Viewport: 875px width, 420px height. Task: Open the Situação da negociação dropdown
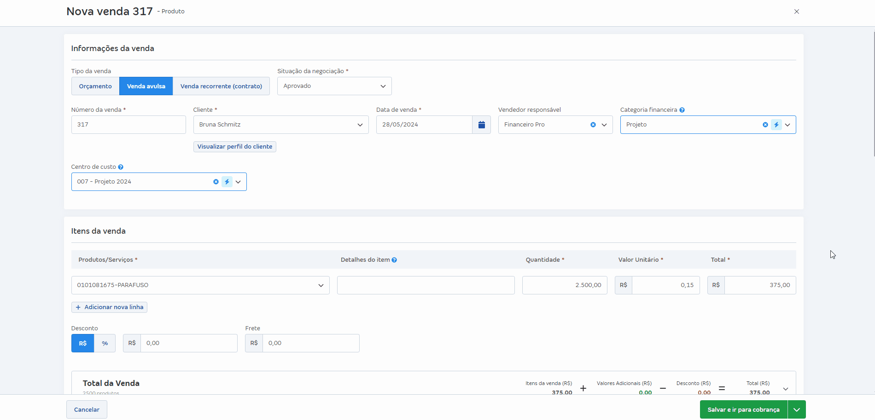pyautogui.click(x=334, y=86)
